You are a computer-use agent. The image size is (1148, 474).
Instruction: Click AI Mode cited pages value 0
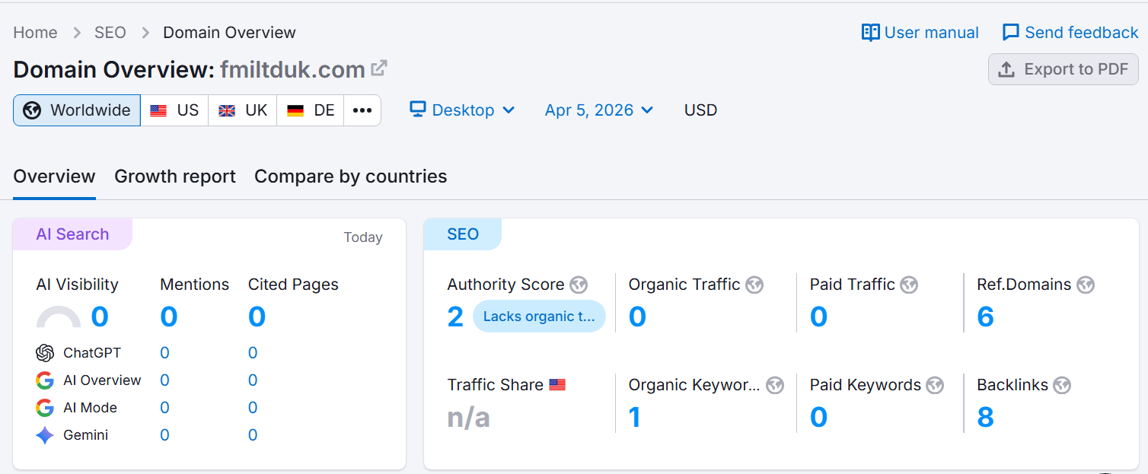[253, 408]
